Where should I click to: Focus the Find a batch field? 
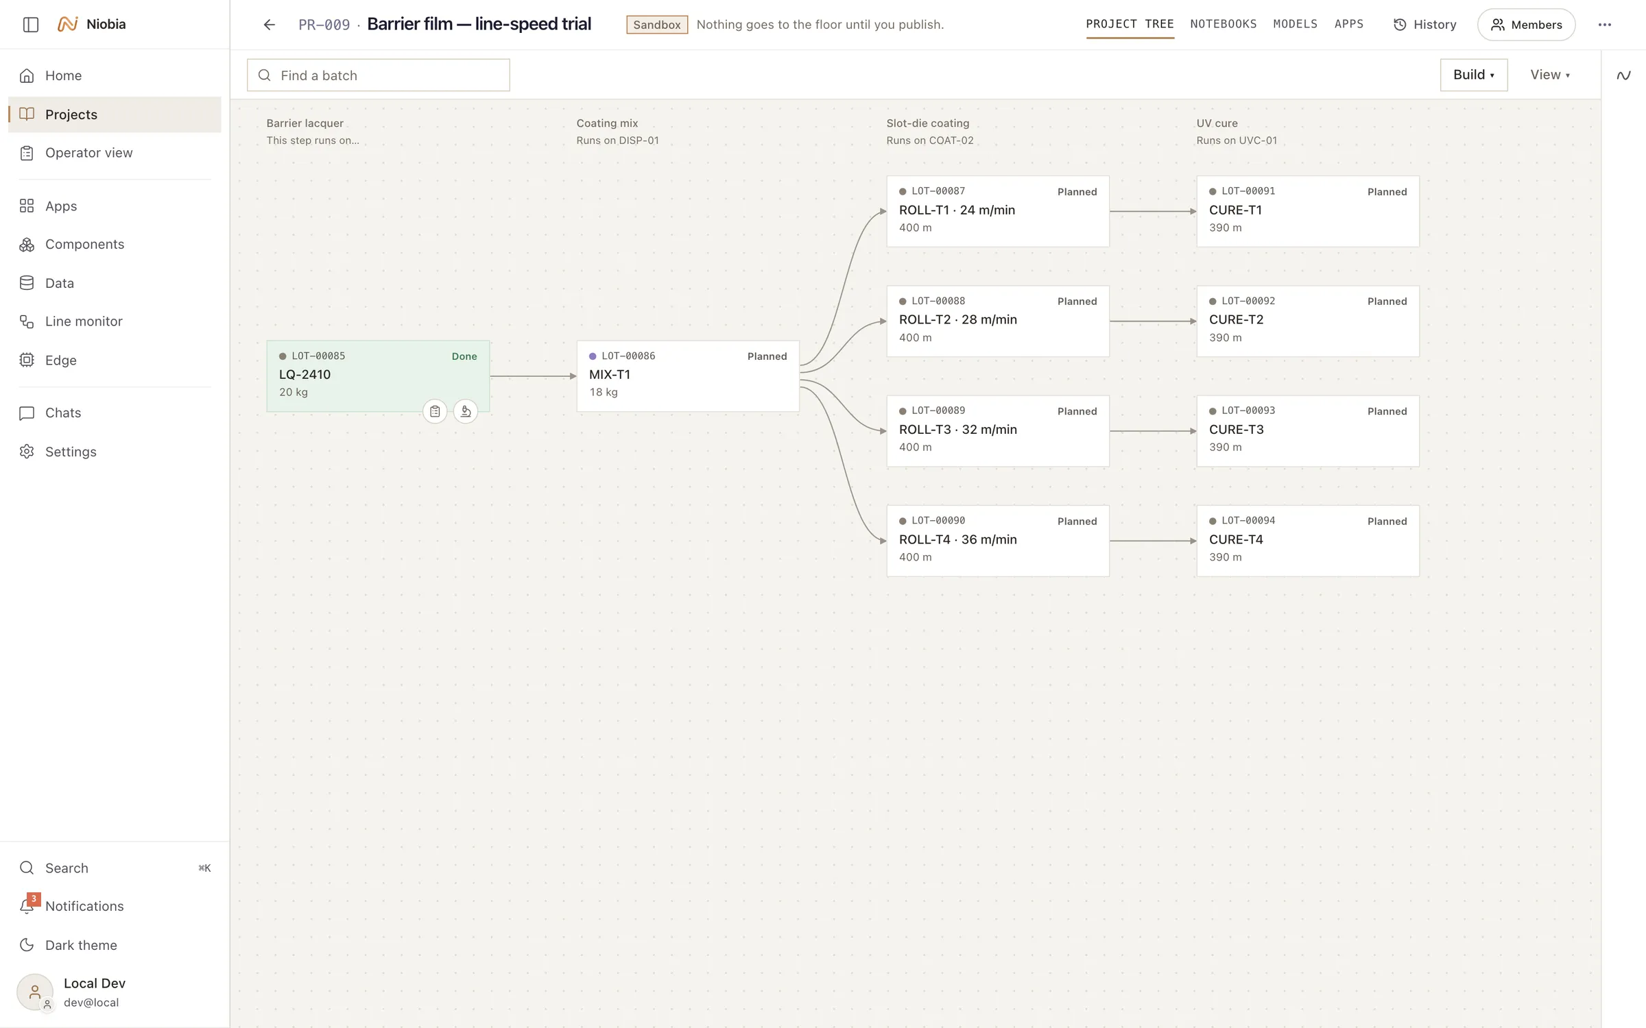(x=378, y=75)
